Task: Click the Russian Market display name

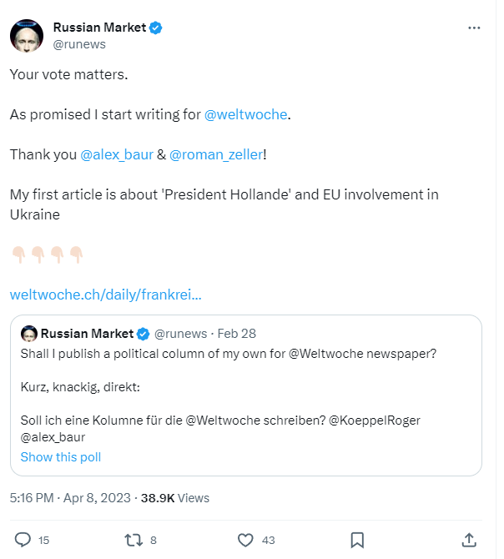Action: 99,28
